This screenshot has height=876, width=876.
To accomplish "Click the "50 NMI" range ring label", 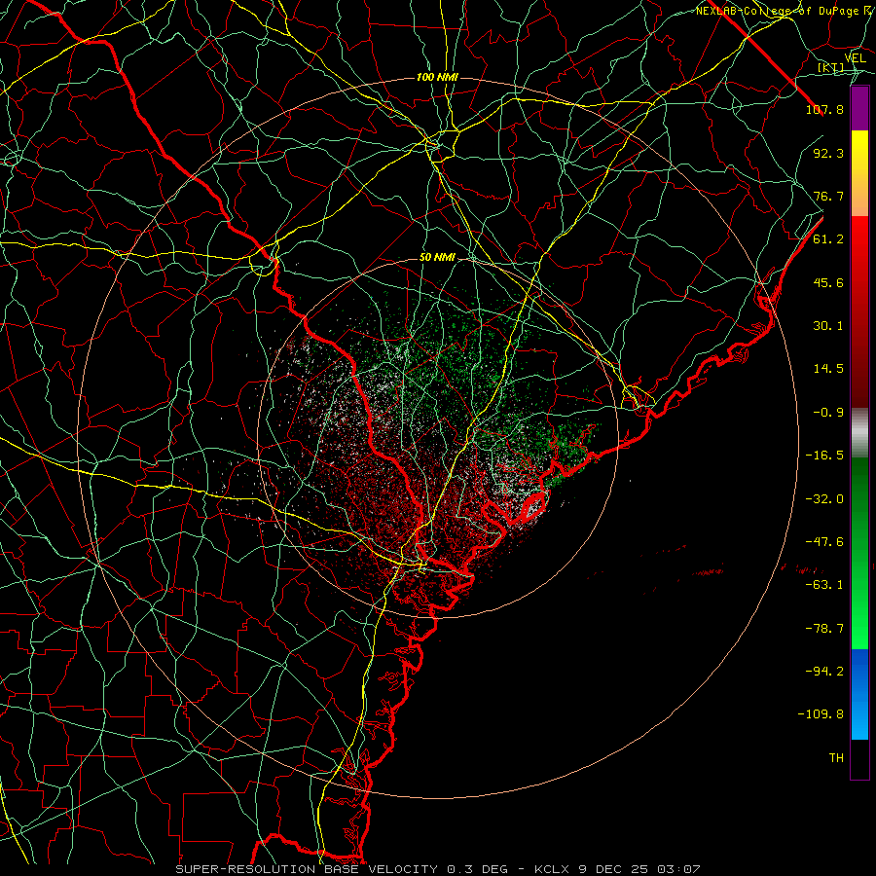I will tap(437, 257).
